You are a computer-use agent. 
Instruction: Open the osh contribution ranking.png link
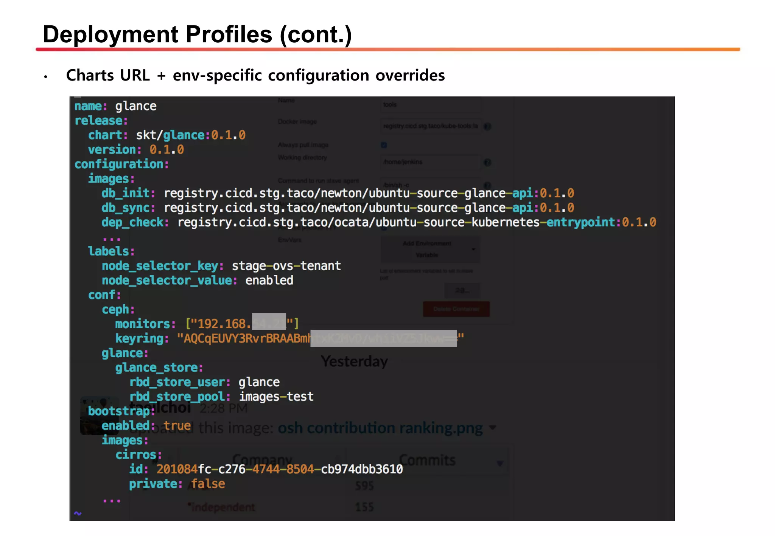pos(380,428)
